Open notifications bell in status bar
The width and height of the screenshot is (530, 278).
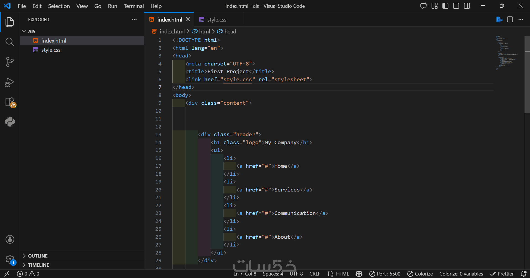click(523, 274)
